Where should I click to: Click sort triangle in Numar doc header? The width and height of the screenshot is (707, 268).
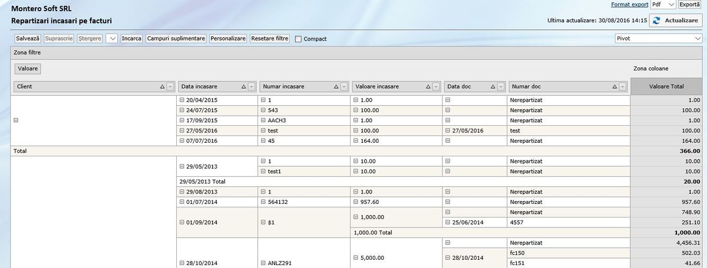point(613,86)
